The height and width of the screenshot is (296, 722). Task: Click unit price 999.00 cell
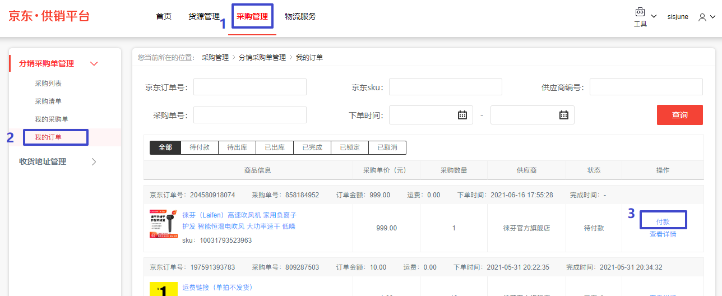386,228
